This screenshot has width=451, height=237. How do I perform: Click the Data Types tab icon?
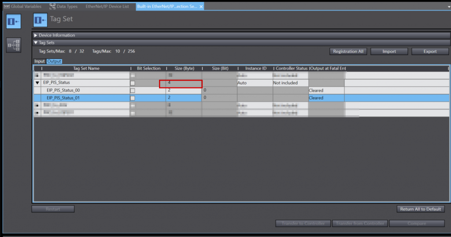tap(53, 7)
